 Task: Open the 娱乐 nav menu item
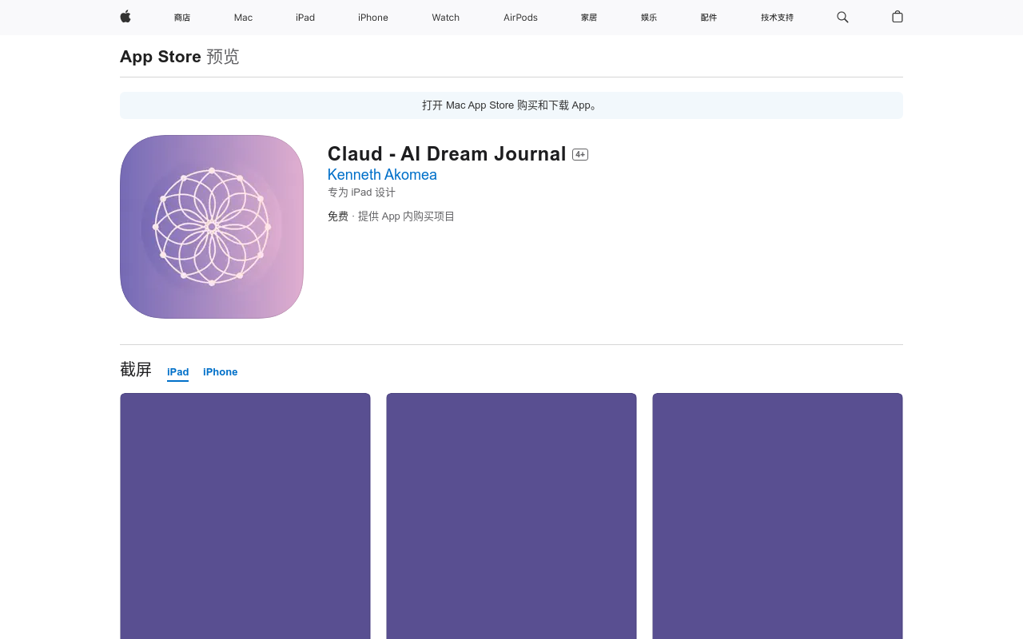pyautogui.click(x=649, y=18)
